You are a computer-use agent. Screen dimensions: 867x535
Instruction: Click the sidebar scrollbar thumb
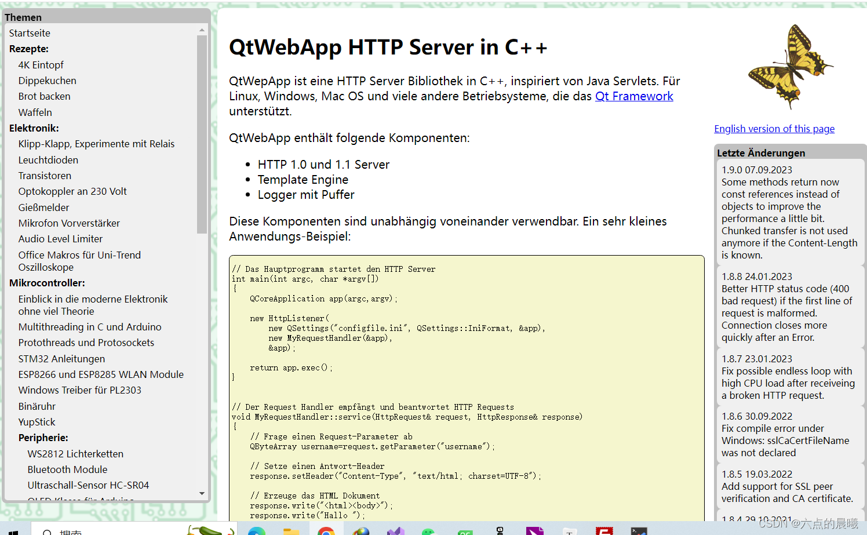(x=202, y=134)
